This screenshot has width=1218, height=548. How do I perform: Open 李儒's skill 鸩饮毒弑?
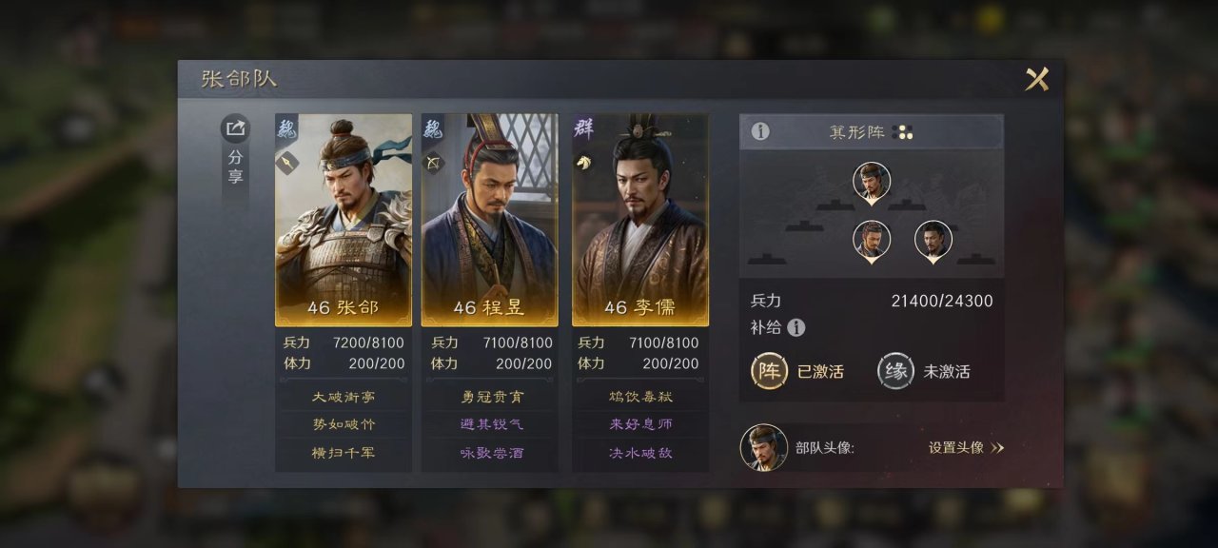click(x=640, y=397)
